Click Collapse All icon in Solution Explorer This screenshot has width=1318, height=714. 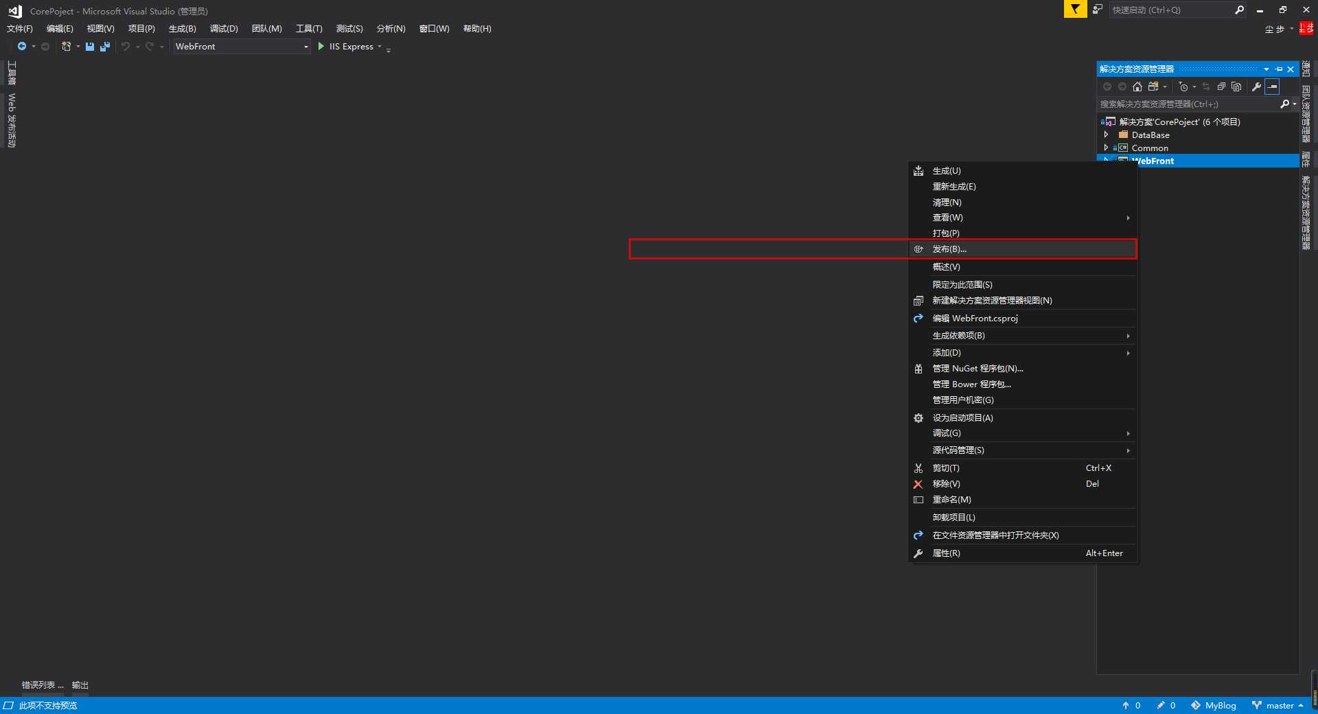coord(1221,87)
